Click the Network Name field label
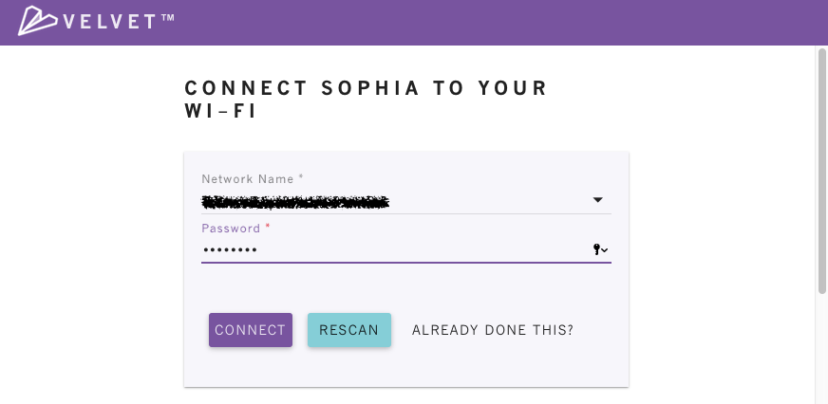828x404 pixels. coord(248,179)
